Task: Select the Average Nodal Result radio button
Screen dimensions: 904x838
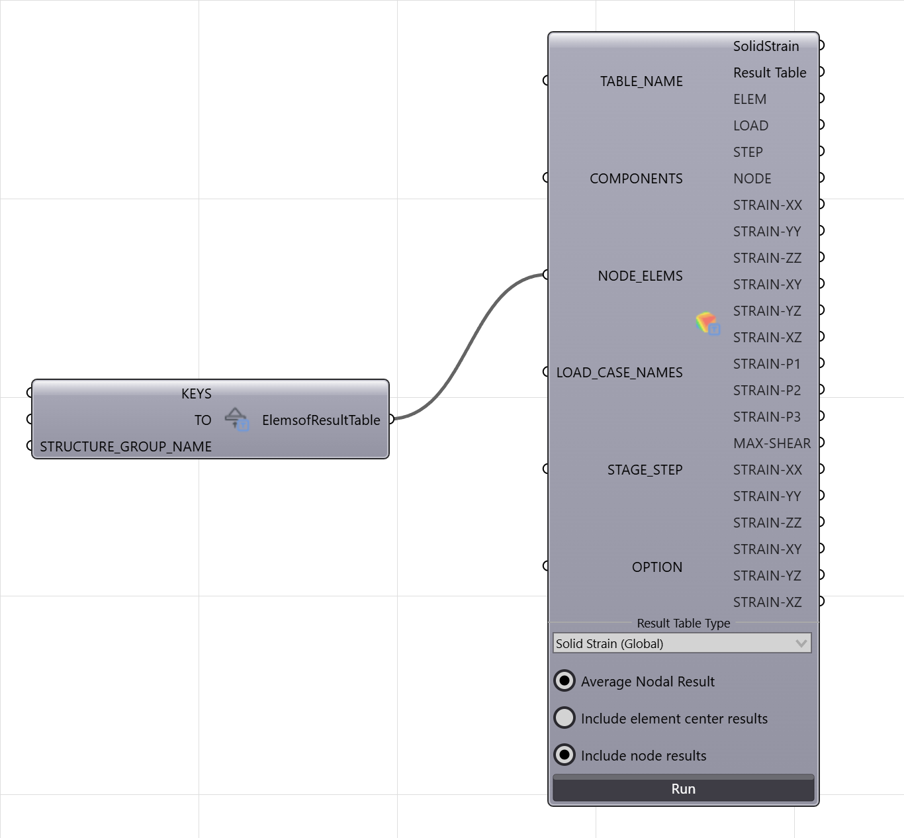Action: coord(565,680)
